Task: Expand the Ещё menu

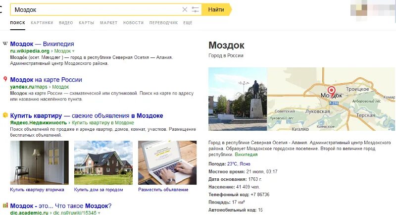Action: (x=188, y=23)
